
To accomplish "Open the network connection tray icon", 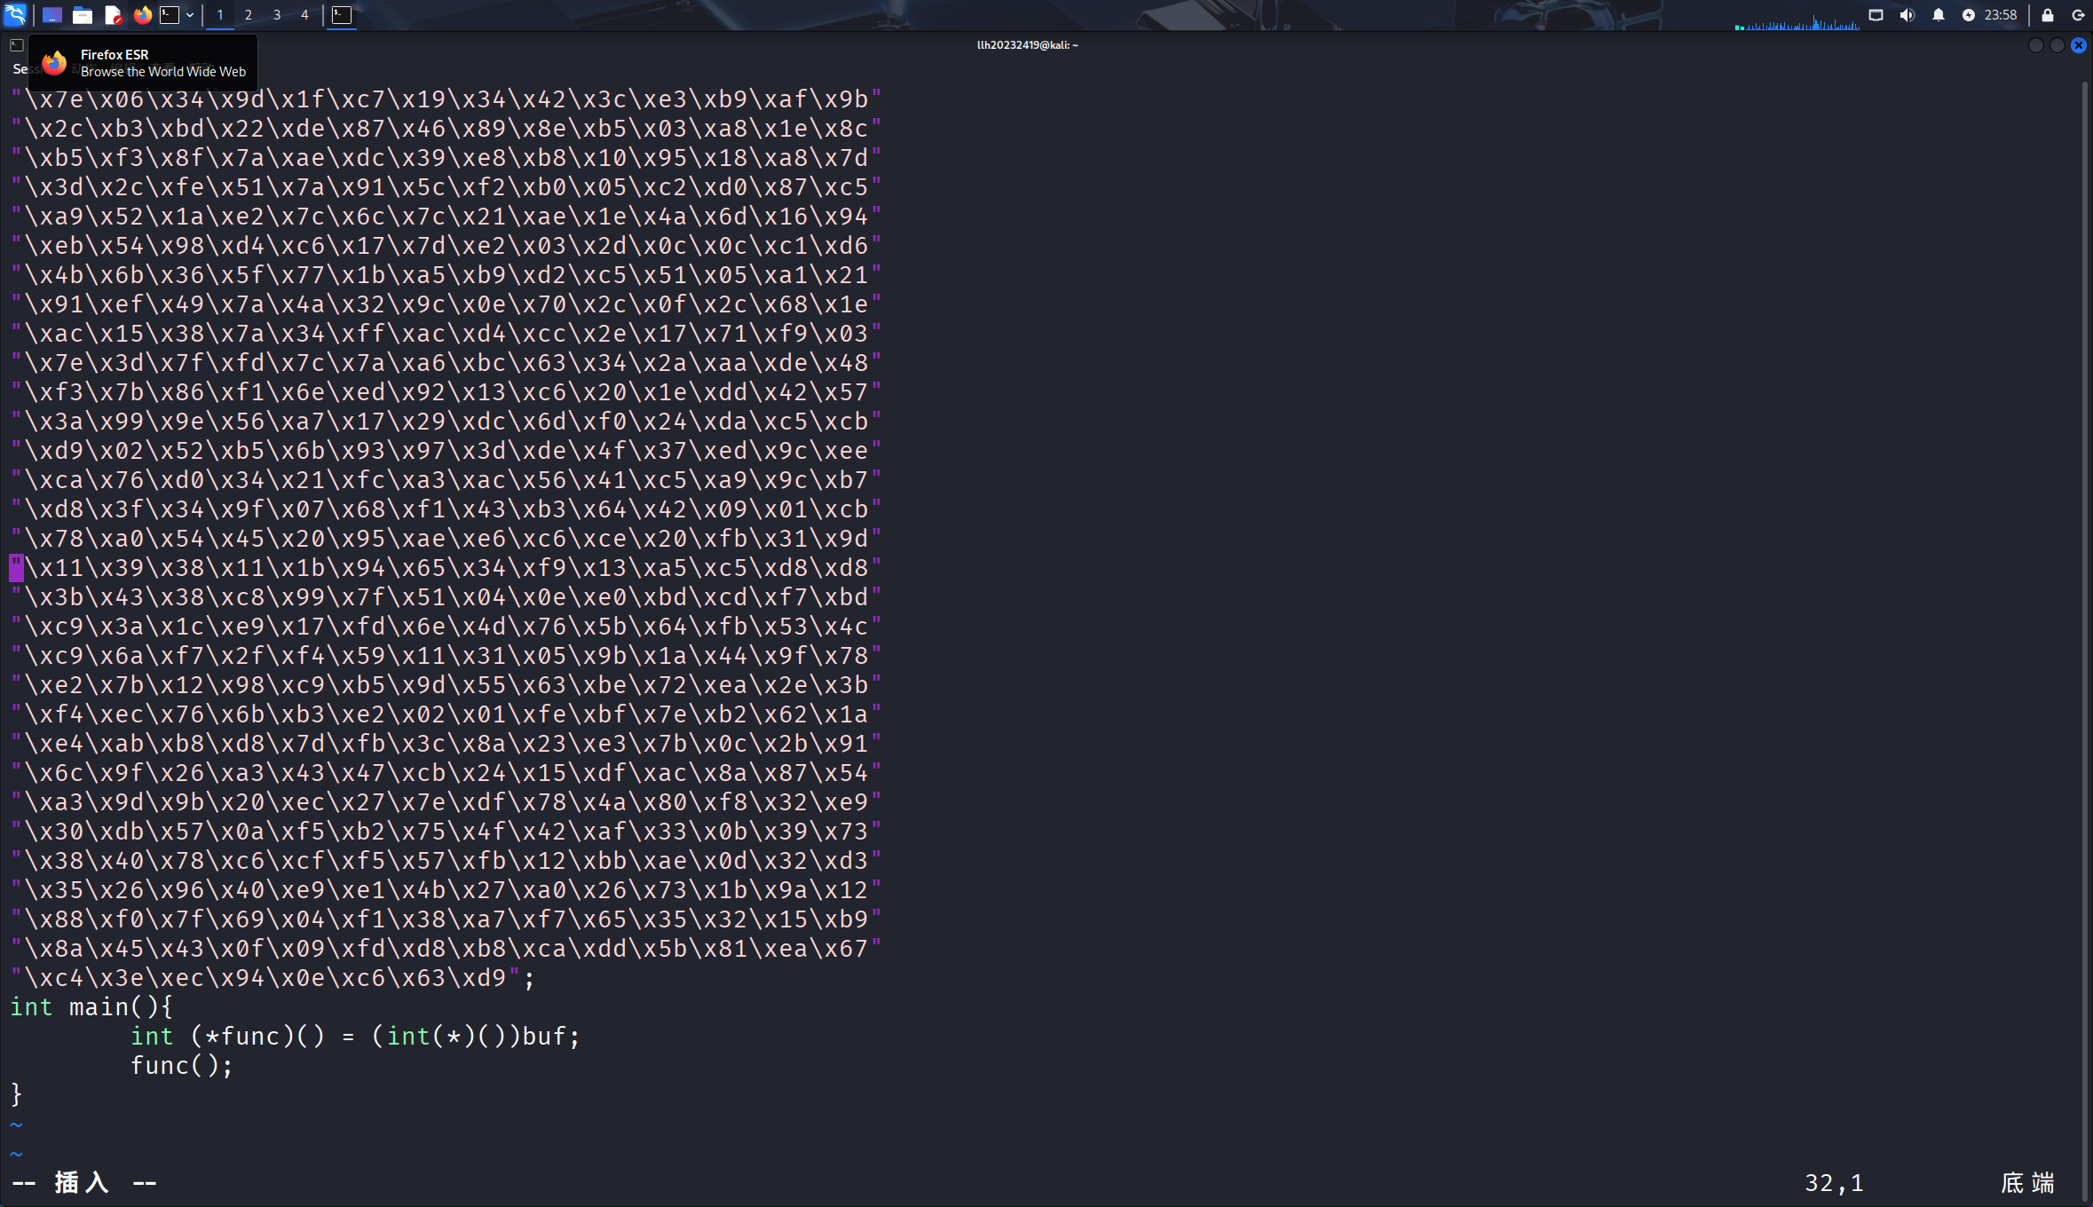I will click(x=1876, y=15).
